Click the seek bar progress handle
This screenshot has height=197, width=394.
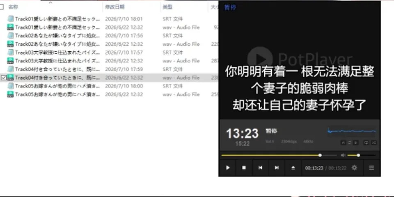click(x=320, y=155)
